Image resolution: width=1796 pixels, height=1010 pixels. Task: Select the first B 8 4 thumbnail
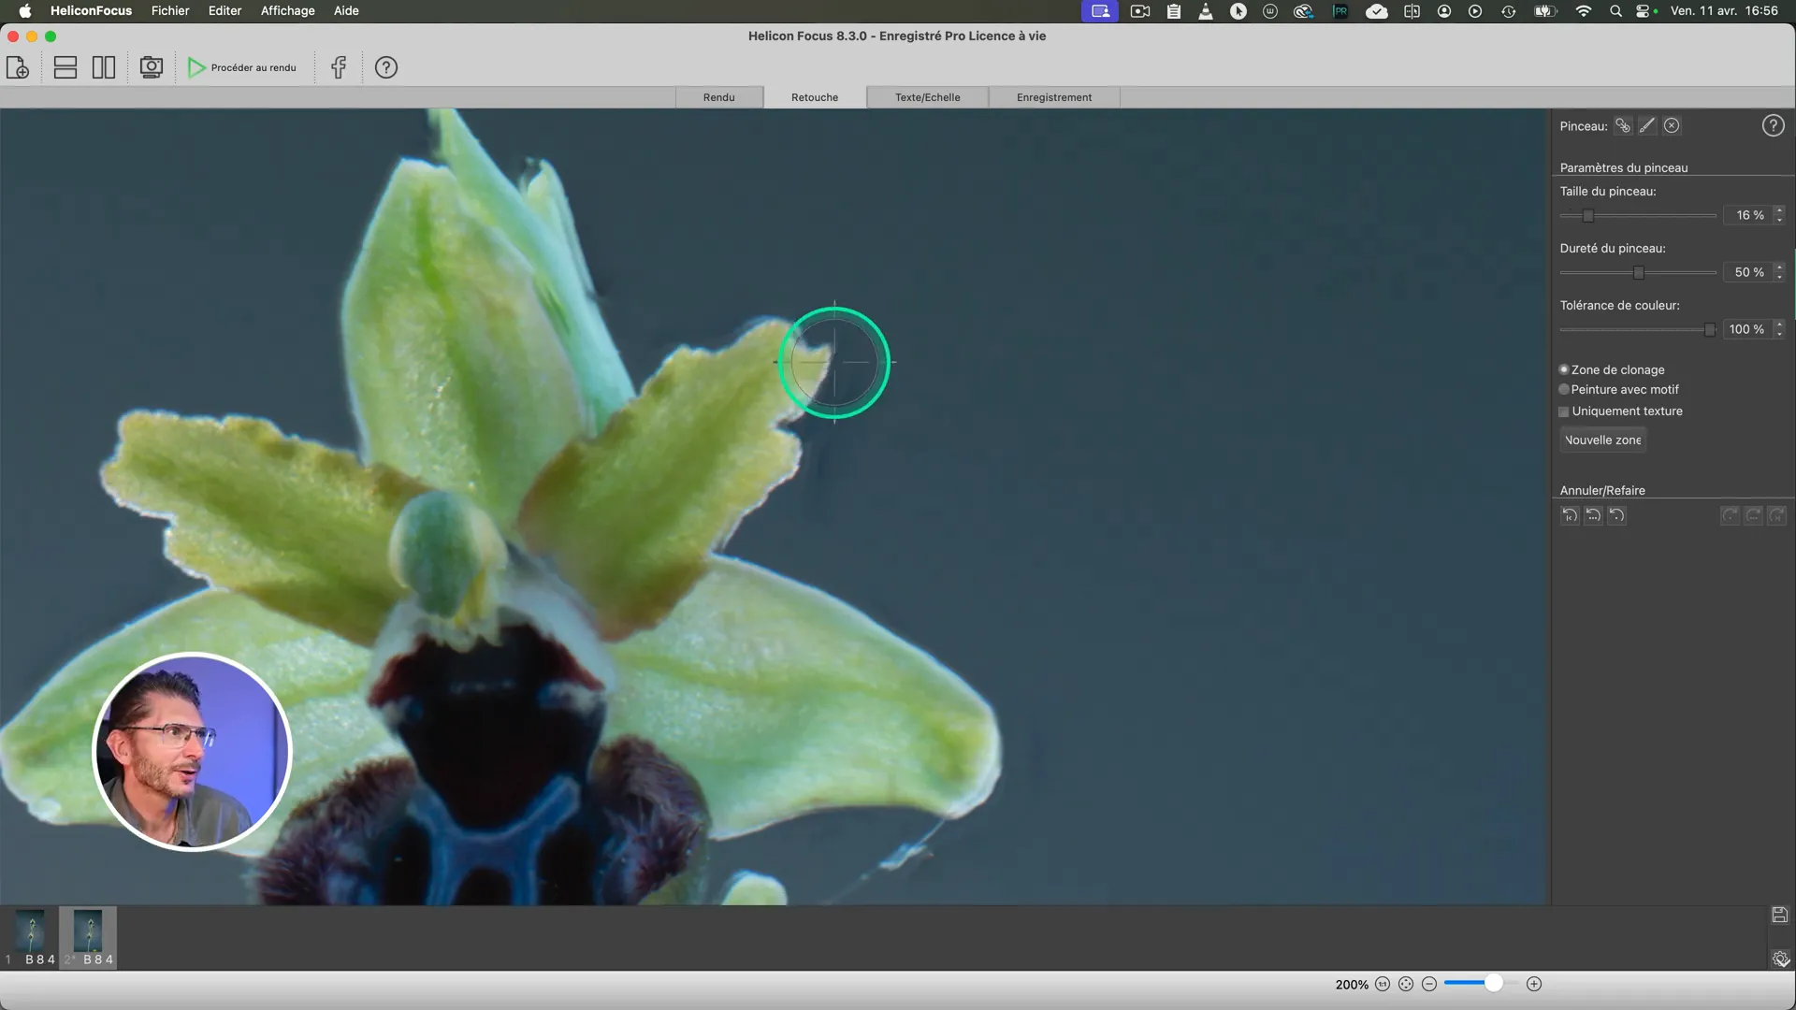31,937
